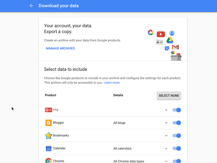
Task: Click the Gmail icon in illustration
Action: click(x=175, y=47)
